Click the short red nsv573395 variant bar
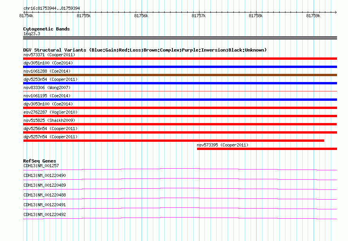The image size is (348, 241). click(267, 149)
